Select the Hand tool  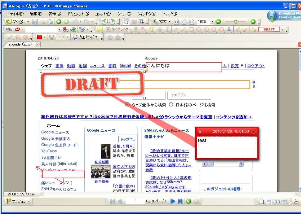(126, 22)
